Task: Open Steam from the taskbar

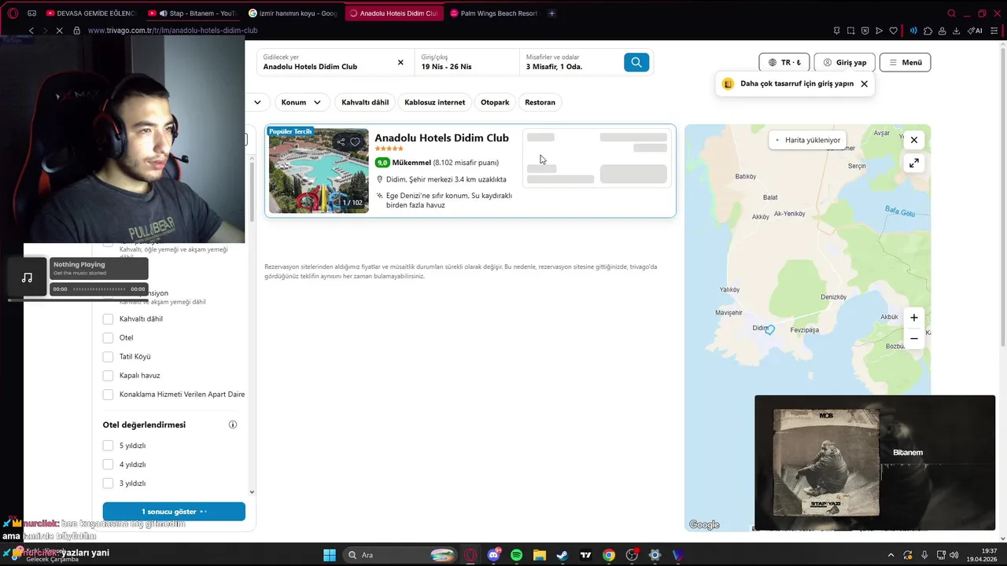Action: click(562, 555)
